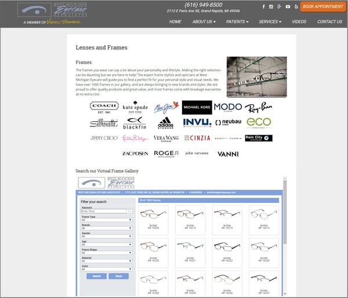Select the Aristar AR 16204 frame
Viewport: 348px width, 298px height.
pyautogui.click(x=153, y=220)
